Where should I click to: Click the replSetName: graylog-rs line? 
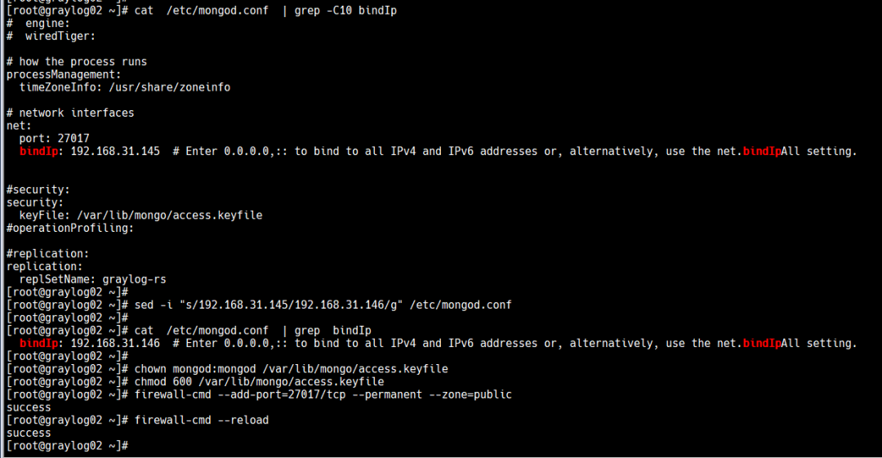click(93, 279)
